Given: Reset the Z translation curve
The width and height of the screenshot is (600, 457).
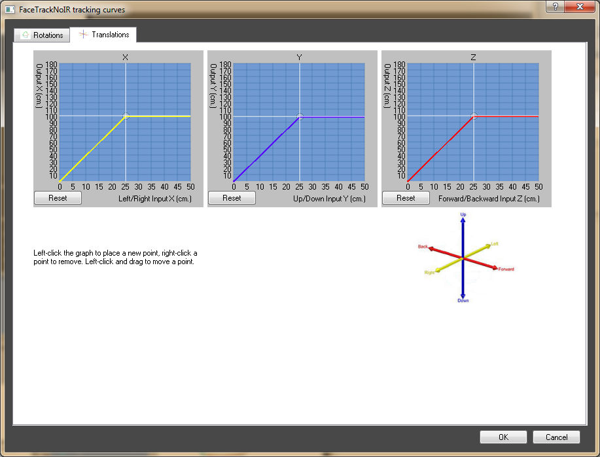Looking at the screenshot, I should point(406,198).
